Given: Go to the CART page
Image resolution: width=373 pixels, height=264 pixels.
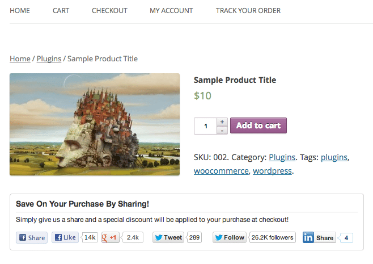Looking at the screenshot, I should point(61,11).
